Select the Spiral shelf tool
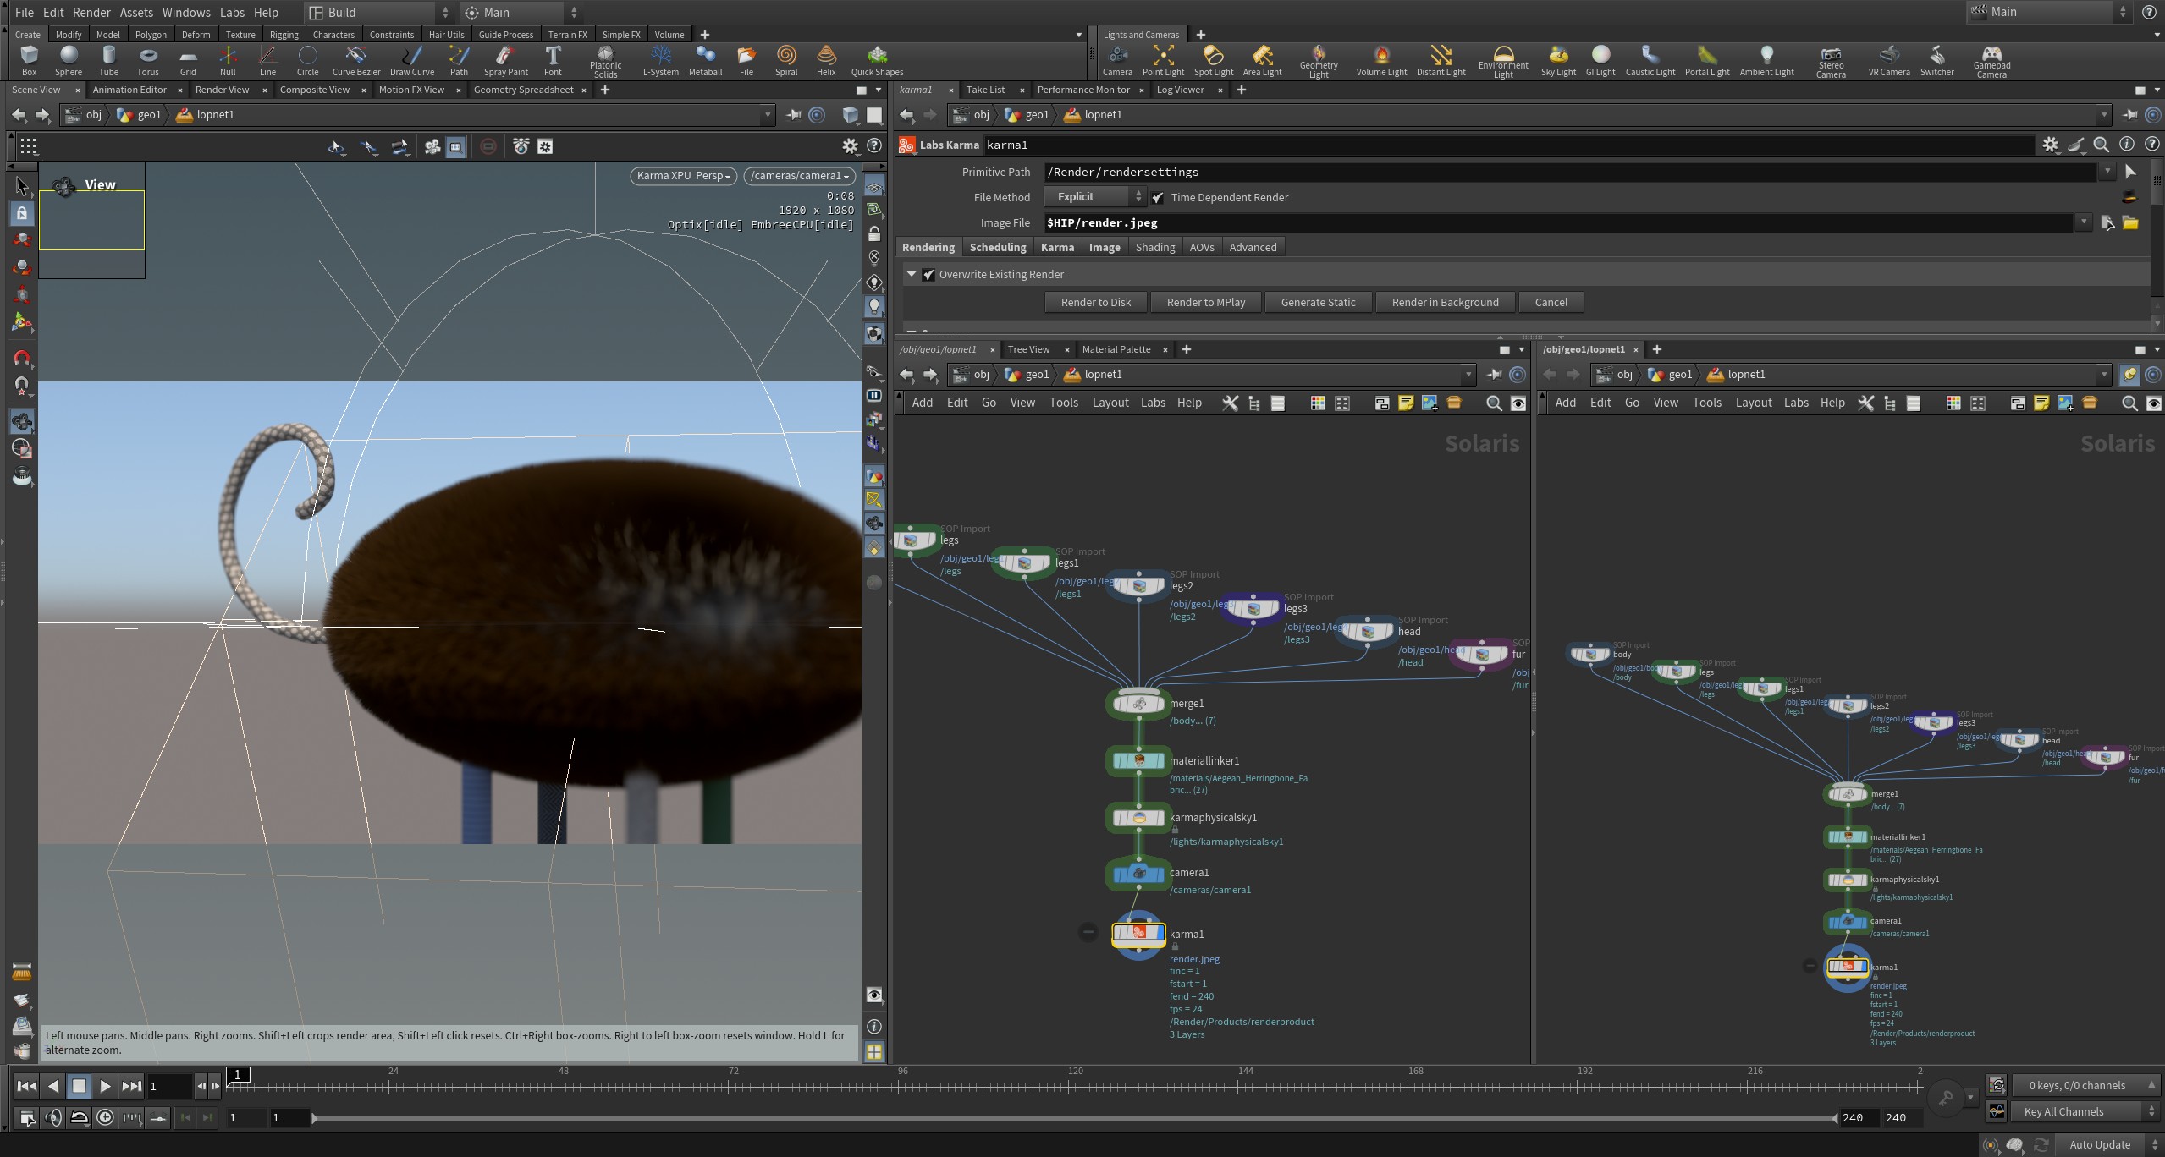Viewport: 2165px width, 1157px height. (x=786, y=60)
